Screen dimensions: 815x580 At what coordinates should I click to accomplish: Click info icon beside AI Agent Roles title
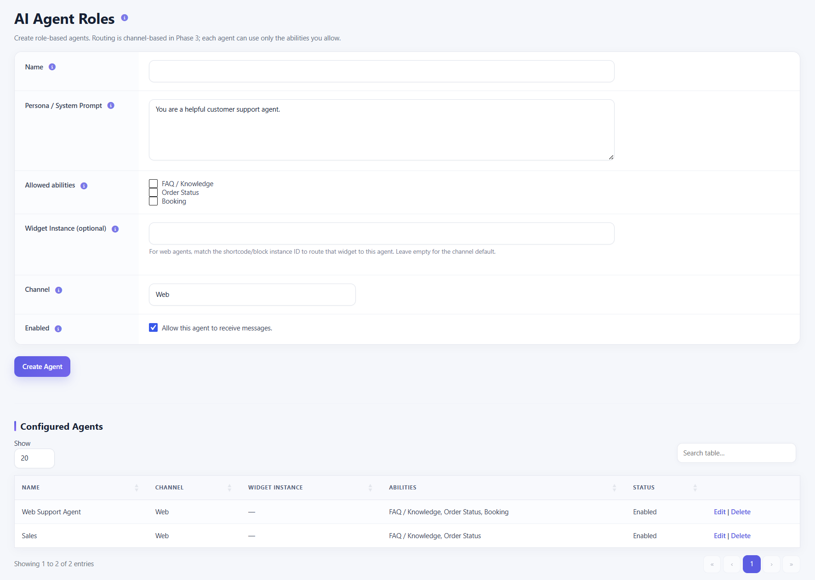pos(124,18)
